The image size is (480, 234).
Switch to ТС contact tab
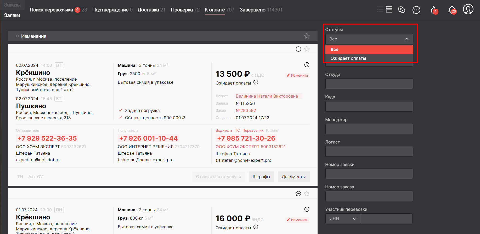point(237,130)
